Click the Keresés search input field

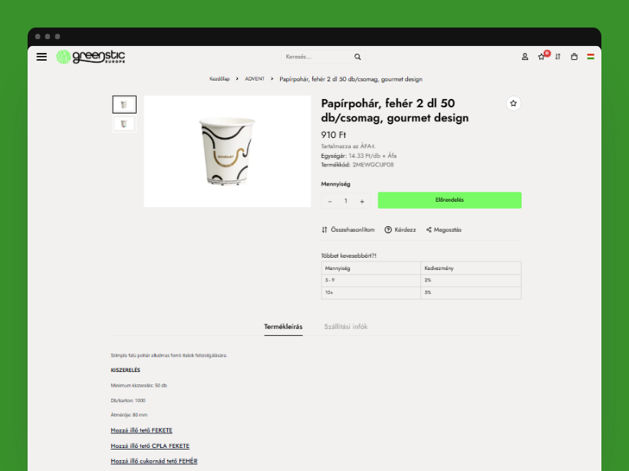[x=316, y=57]
